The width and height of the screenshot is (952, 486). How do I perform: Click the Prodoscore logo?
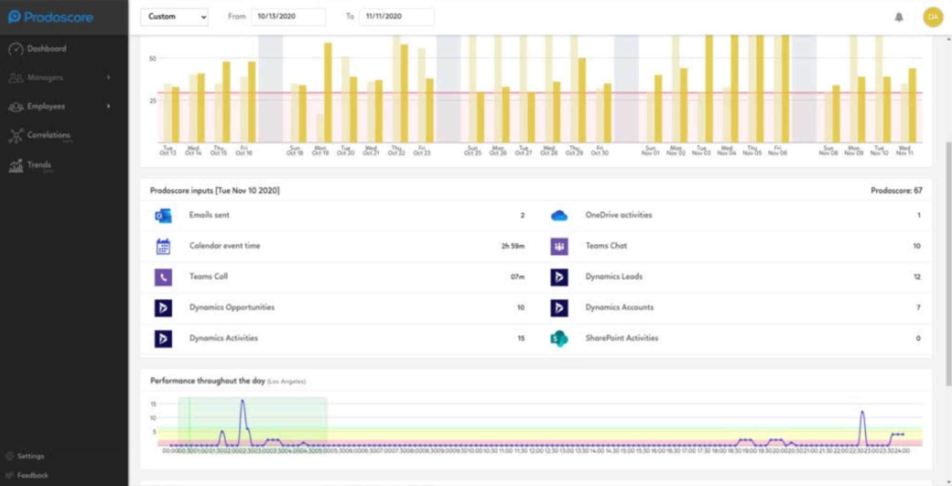point(51,17)
